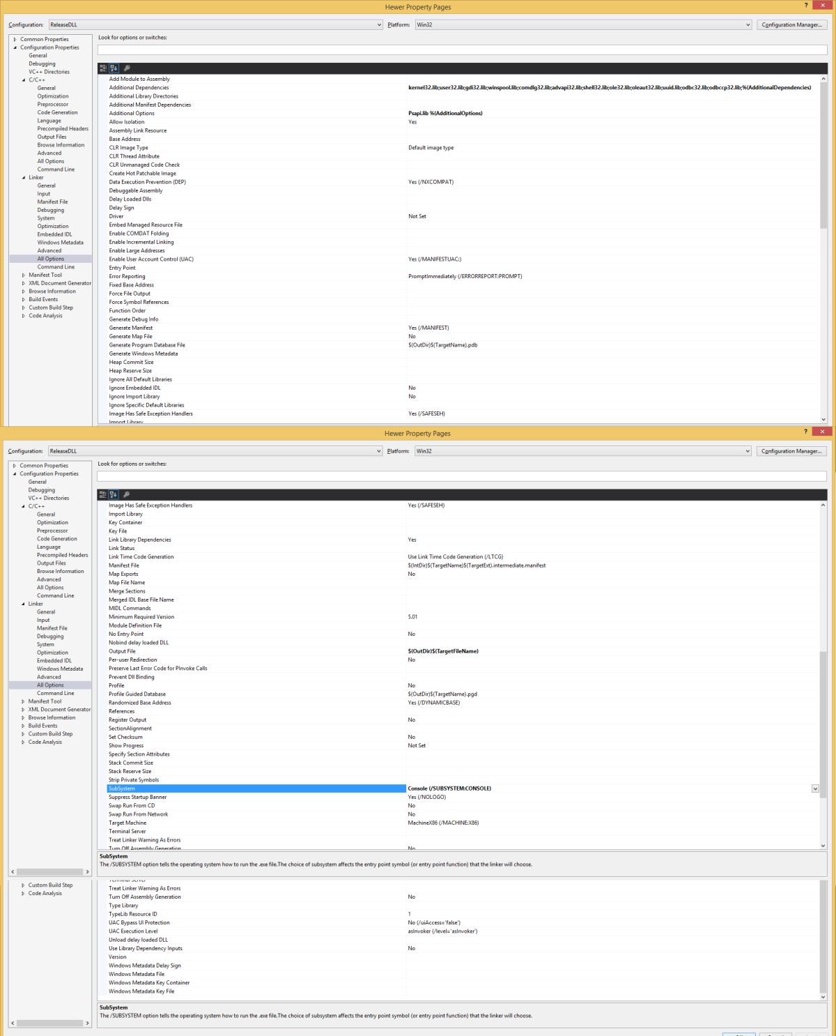Image resolution: width=836 pixels, height=1036 pixels.
Task: Open Property Pages wrench icon in upper dialog
Action: pos(127,68)
